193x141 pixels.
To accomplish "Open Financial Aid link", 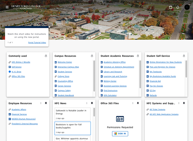I will coord(155,81).
